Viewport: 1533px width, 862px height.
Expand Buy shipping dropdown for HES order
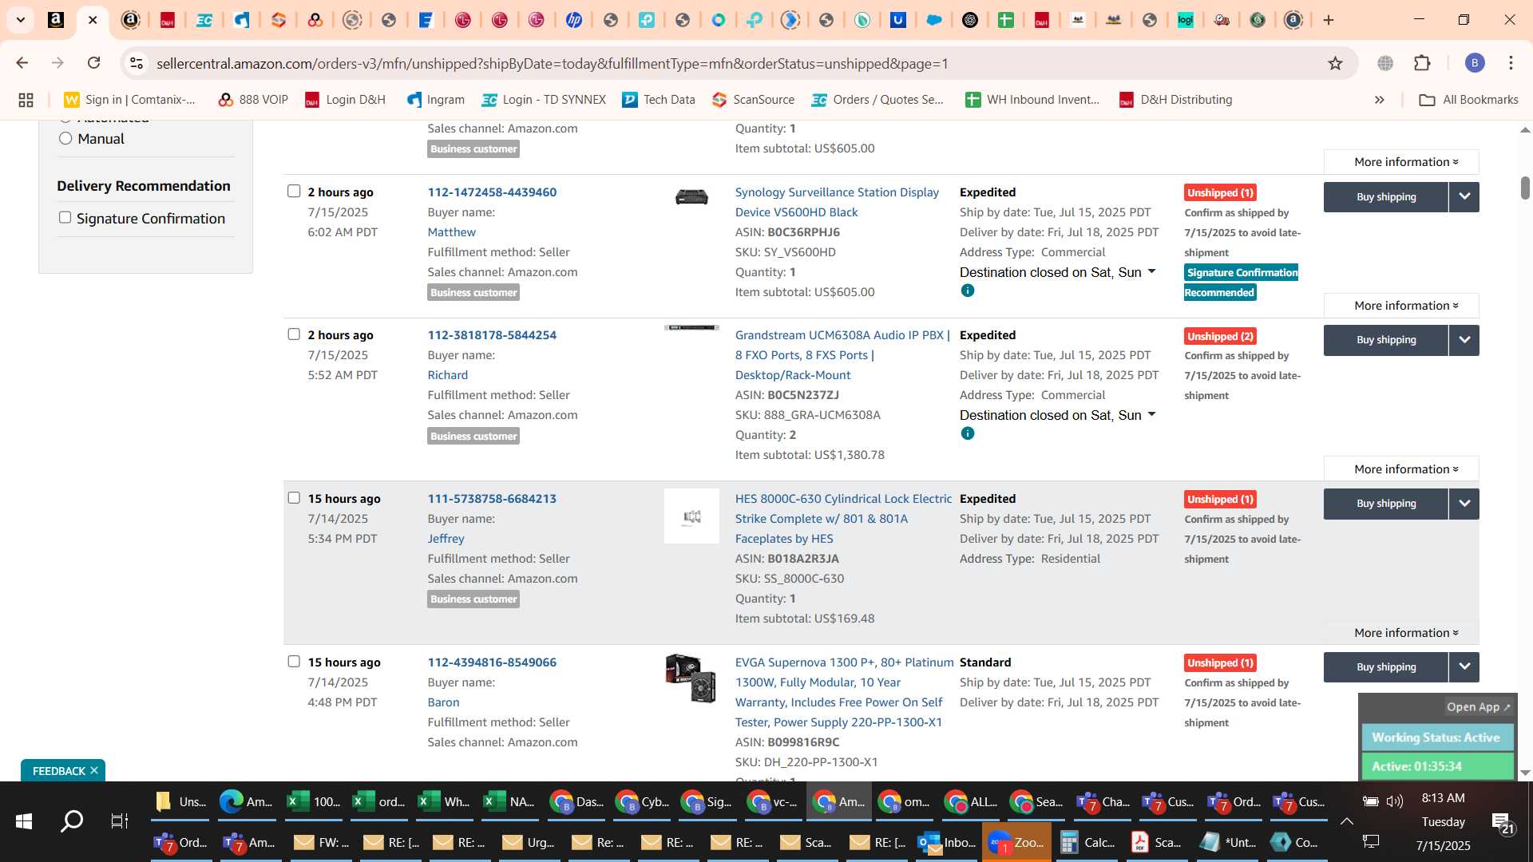pyautogui.click(x=1464, y=504)
